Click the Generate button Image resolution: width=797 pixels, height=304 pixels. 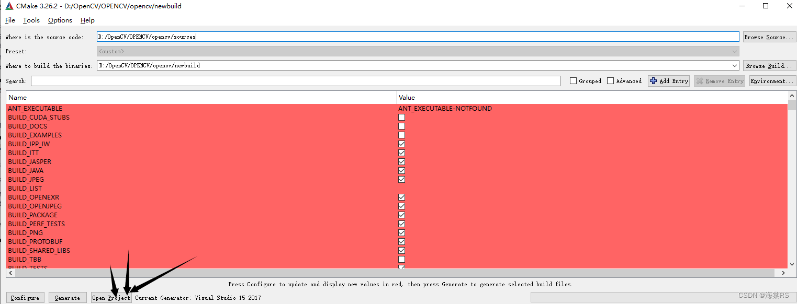(68, 298)
